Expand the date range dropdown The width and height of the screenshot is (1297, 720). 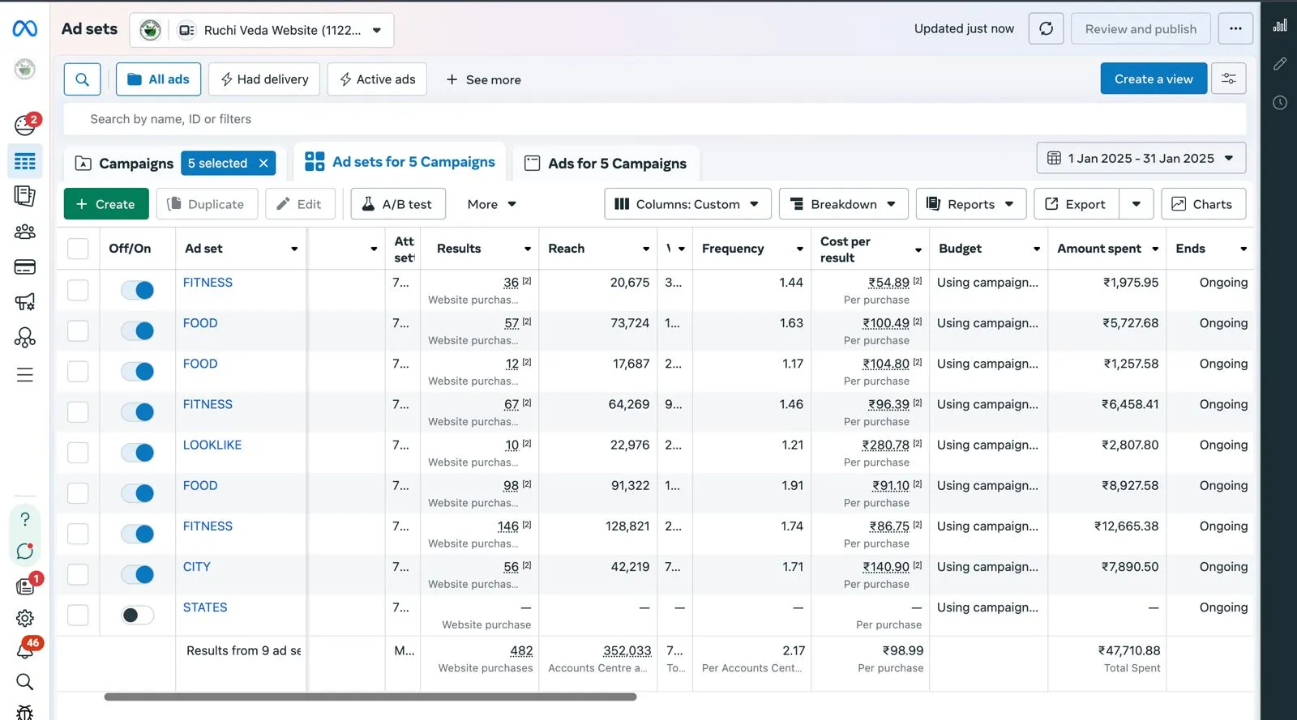1141,159
